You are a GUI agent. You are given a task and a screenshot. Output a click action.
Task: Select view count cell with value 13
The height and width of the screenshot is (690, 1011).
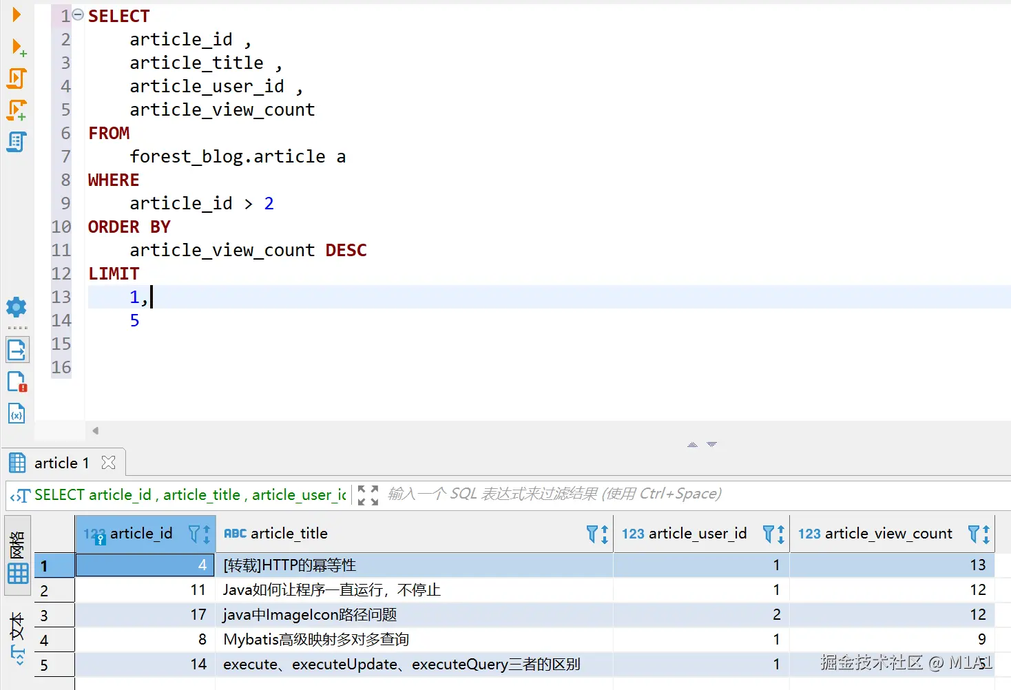click(892, 565)
